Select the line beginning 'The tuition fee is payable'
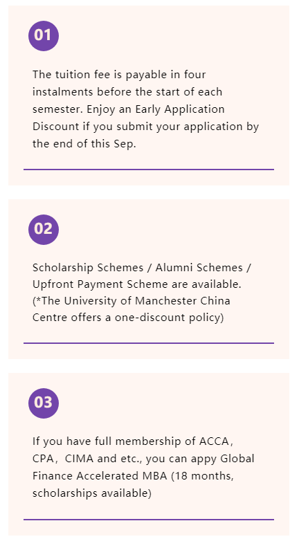The height and width of the screenshot is (539, 299). point(119,75)
